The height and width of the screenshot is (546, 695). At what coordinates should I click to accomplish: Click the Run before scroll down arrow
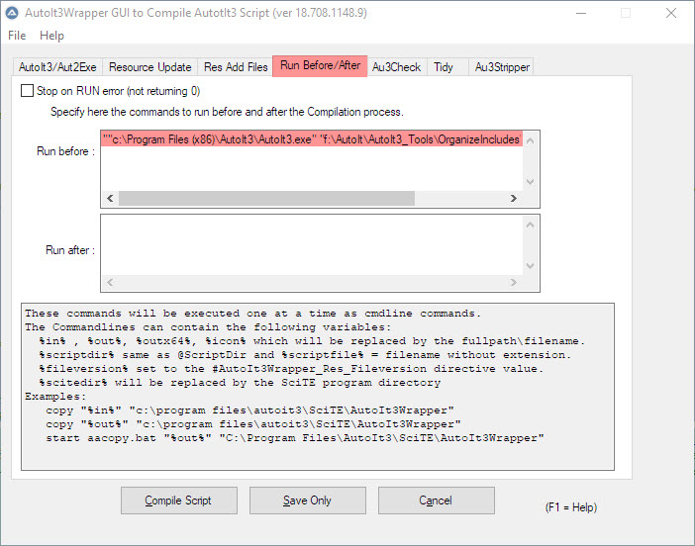(x=531, y=181)
